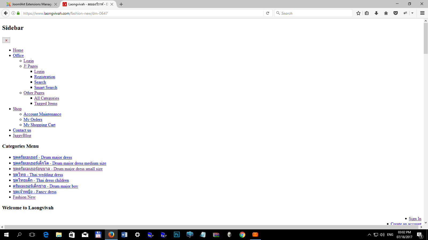Open the Smart Search link
The width and height of the screenshot is (428, 240).
(46, 87)
